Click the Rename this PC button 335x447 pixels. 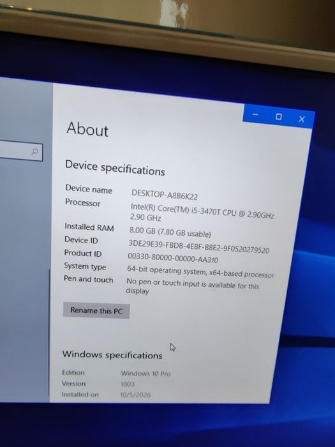pyautogui.click(x=96, y=310)
